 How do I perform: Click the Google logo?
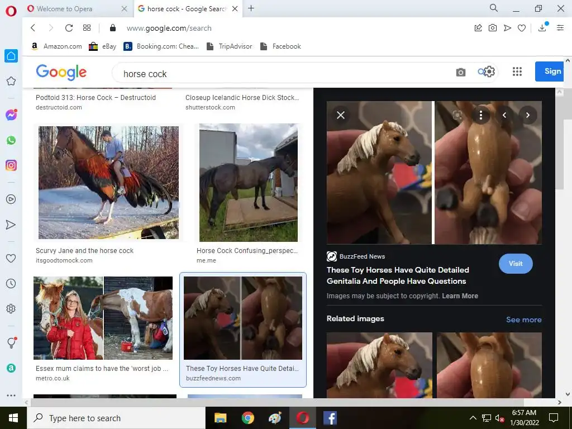click(61, 72)
